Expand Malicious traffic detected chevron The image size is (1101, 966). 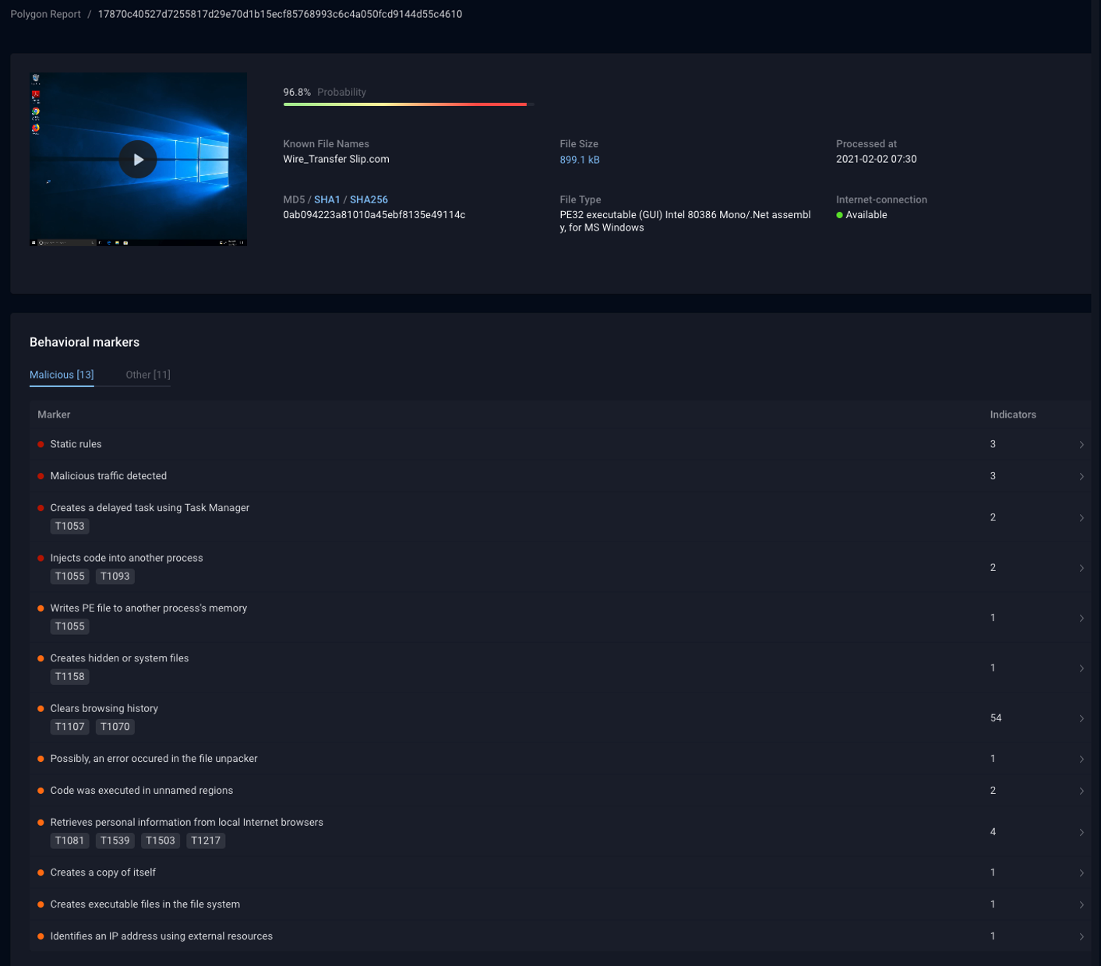coord(1082,476)
